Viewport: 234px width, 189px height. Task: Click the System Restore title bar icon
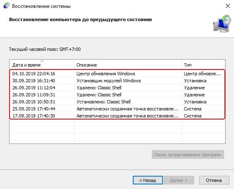6,6
